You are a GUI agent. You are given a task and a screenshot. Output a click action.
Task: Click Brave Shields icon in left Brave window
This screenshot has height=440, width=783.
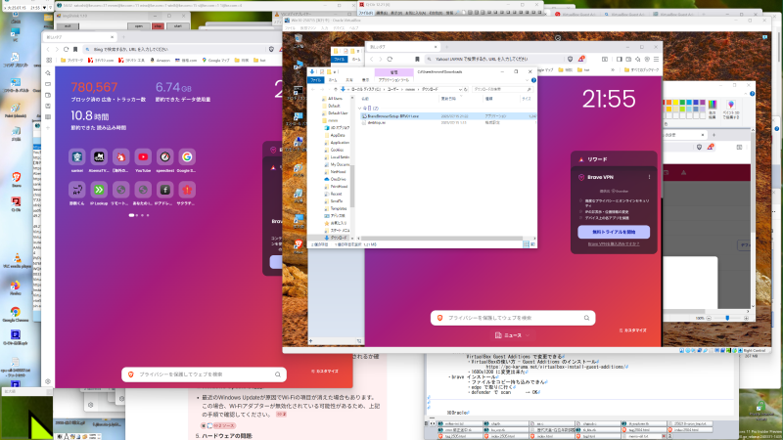tap(271, 50)
